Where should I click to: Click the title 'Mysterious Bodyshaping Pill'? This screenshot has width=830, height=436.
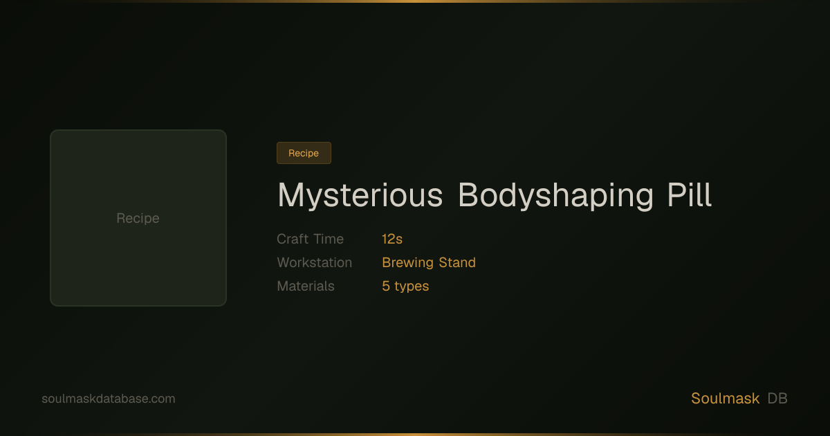coord(495,195)
